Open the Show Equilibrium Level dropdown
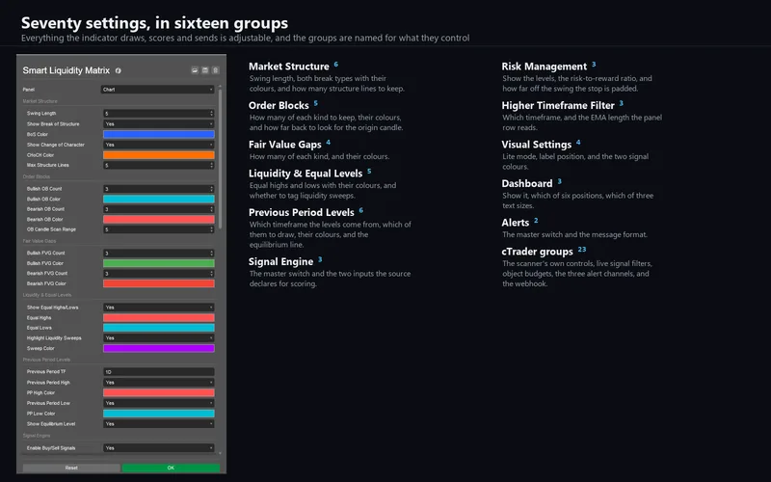Viewport: 771px width, 482px height. (x=158, y=423)
